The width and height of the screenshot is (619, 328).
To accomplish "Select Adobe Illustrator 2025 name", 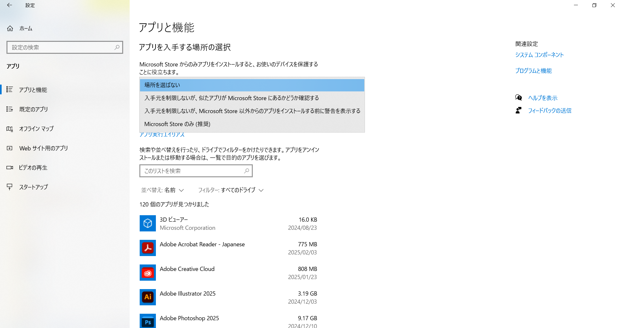I will tap(188, 294).
